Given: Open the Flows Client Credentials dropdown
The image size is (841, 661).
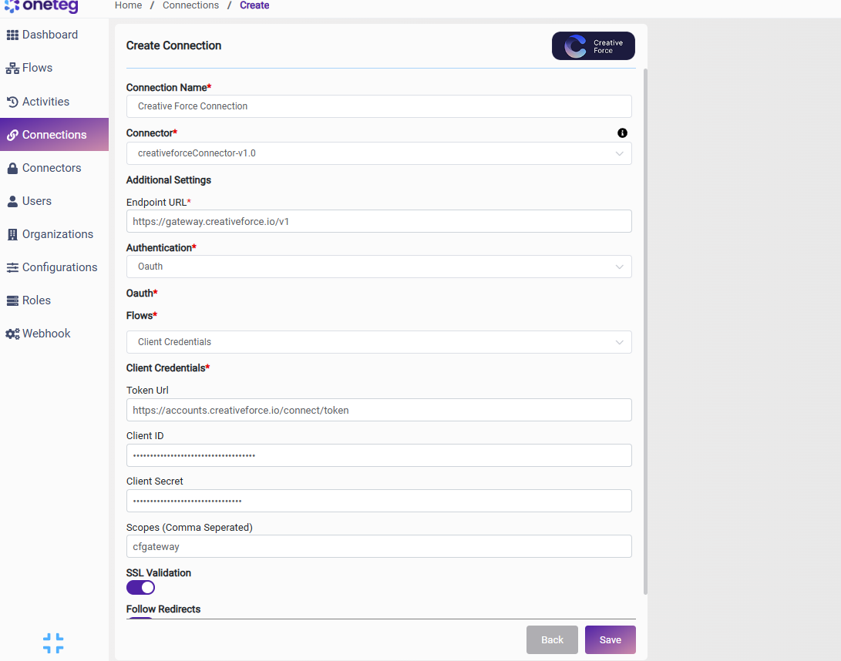Looking at the screenshot, I should [x=378, y=342].
